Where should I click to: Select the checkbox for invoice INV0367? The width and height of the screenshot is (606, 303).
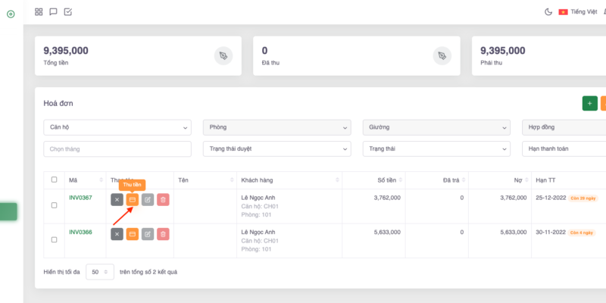tap(53, 205)
